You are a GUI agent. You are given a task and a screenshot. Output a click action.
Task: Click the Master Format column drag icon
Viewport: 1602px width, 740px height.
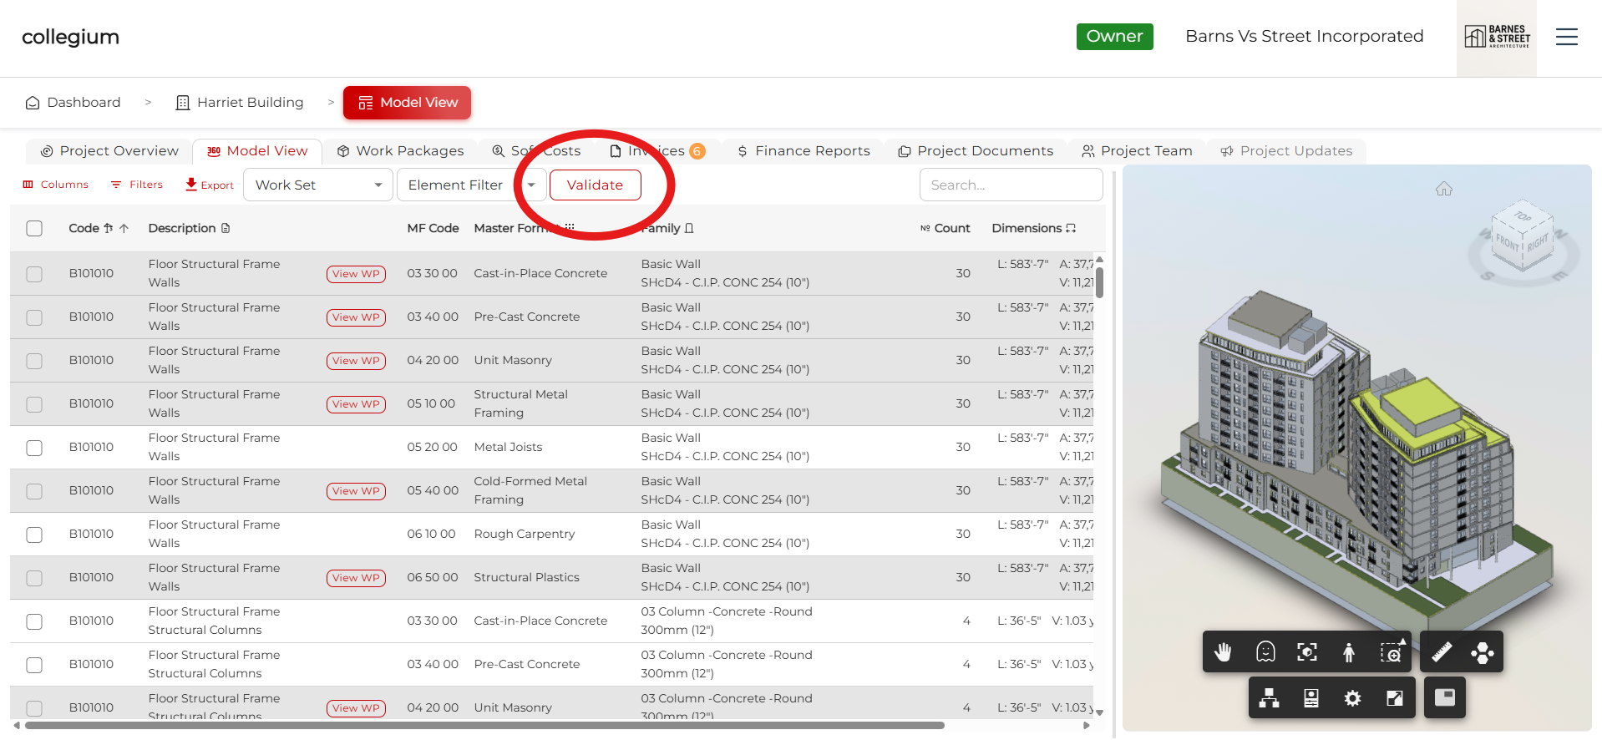point(570,227)
